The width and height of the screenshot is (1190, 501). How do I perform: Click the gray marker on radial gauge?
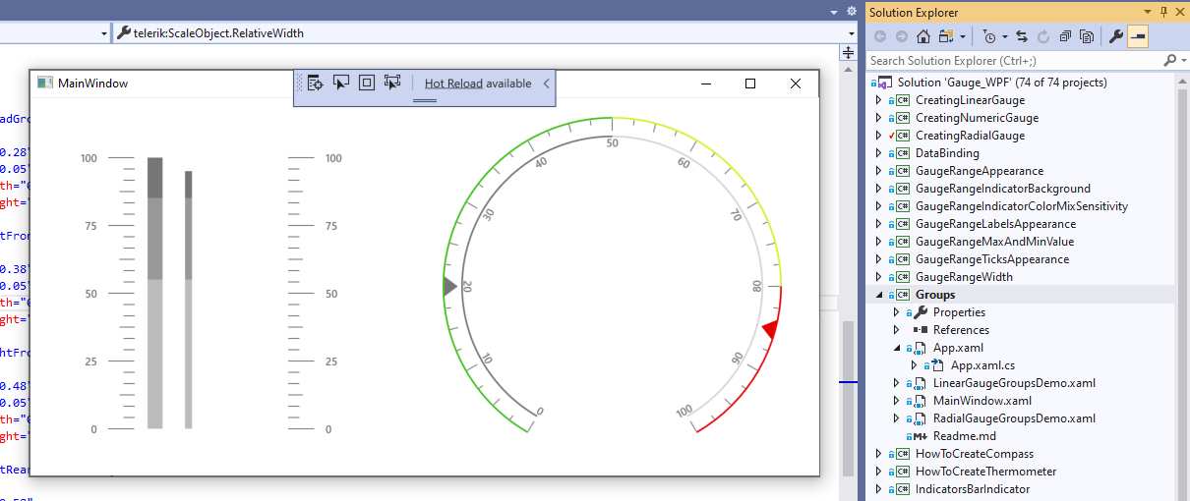pos(449,287)
